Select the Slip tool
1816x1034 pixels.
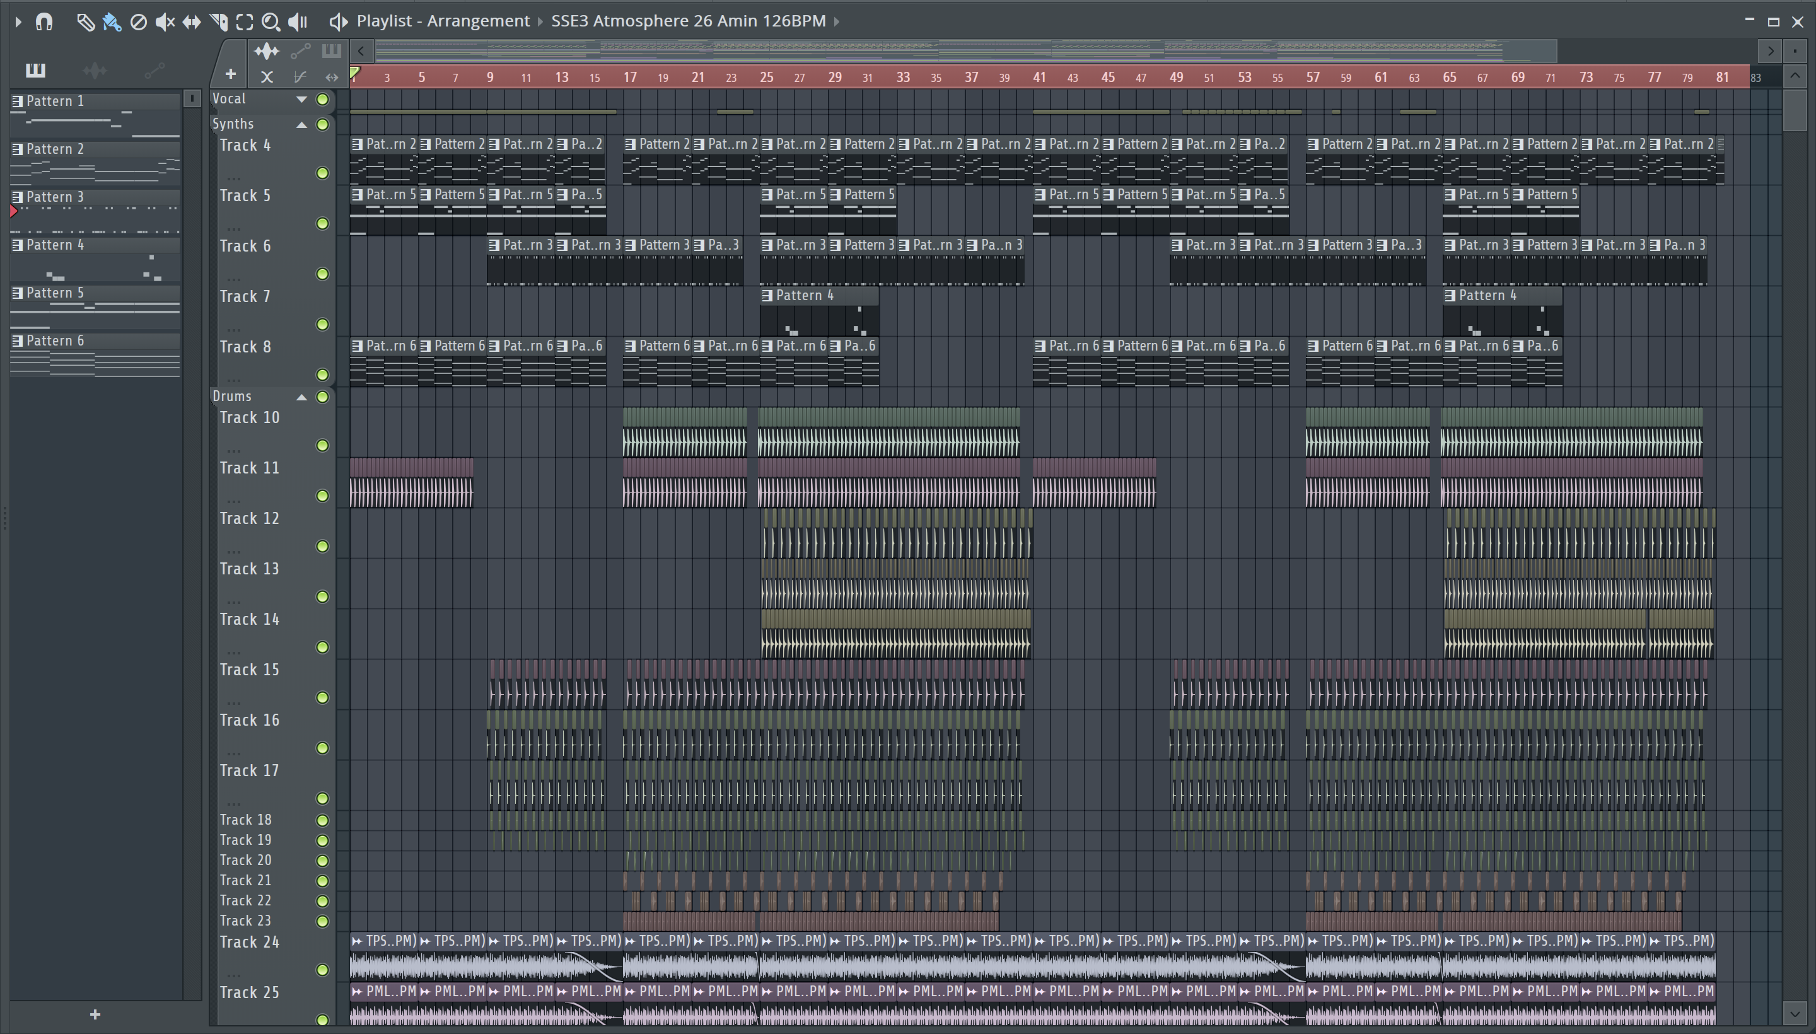pos(191,22)
